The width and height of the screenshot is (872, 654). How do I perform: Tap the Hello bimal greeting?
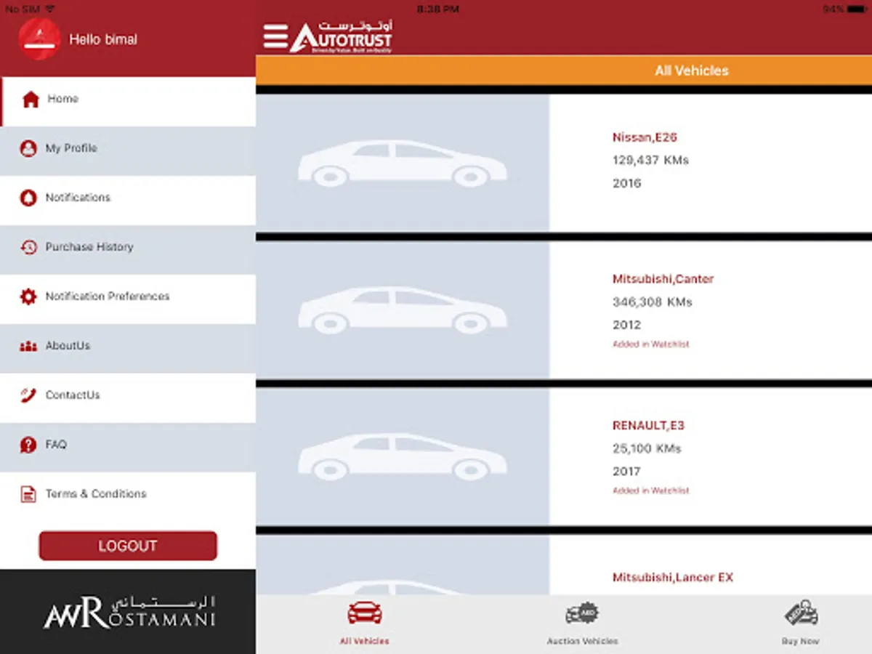(x=103, y=39)
